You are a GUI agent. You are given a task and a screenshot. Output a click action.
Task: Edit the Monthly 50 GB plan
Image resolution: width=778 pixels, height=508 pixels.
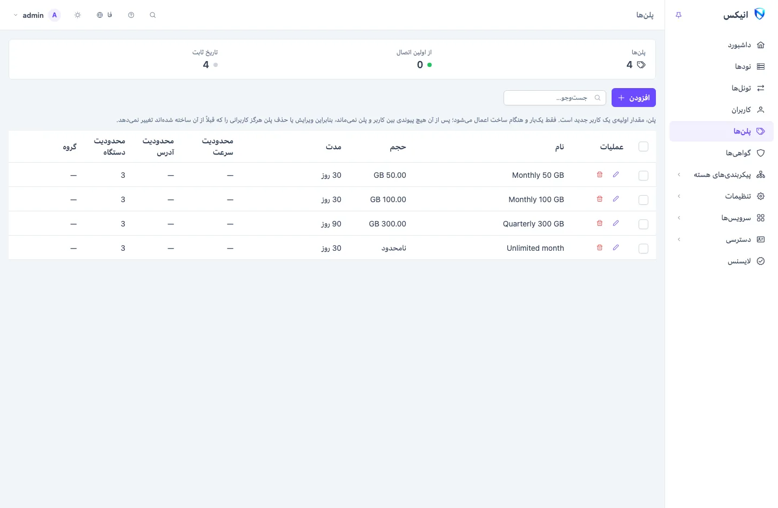616,175
